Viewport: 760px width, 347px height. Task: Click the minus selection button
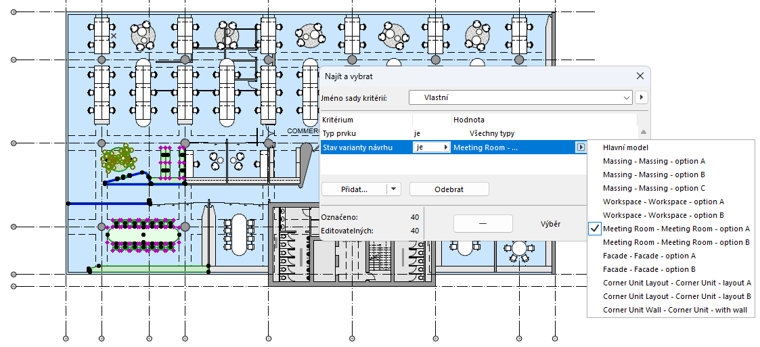pyautogui.click(x=483, y=223)
